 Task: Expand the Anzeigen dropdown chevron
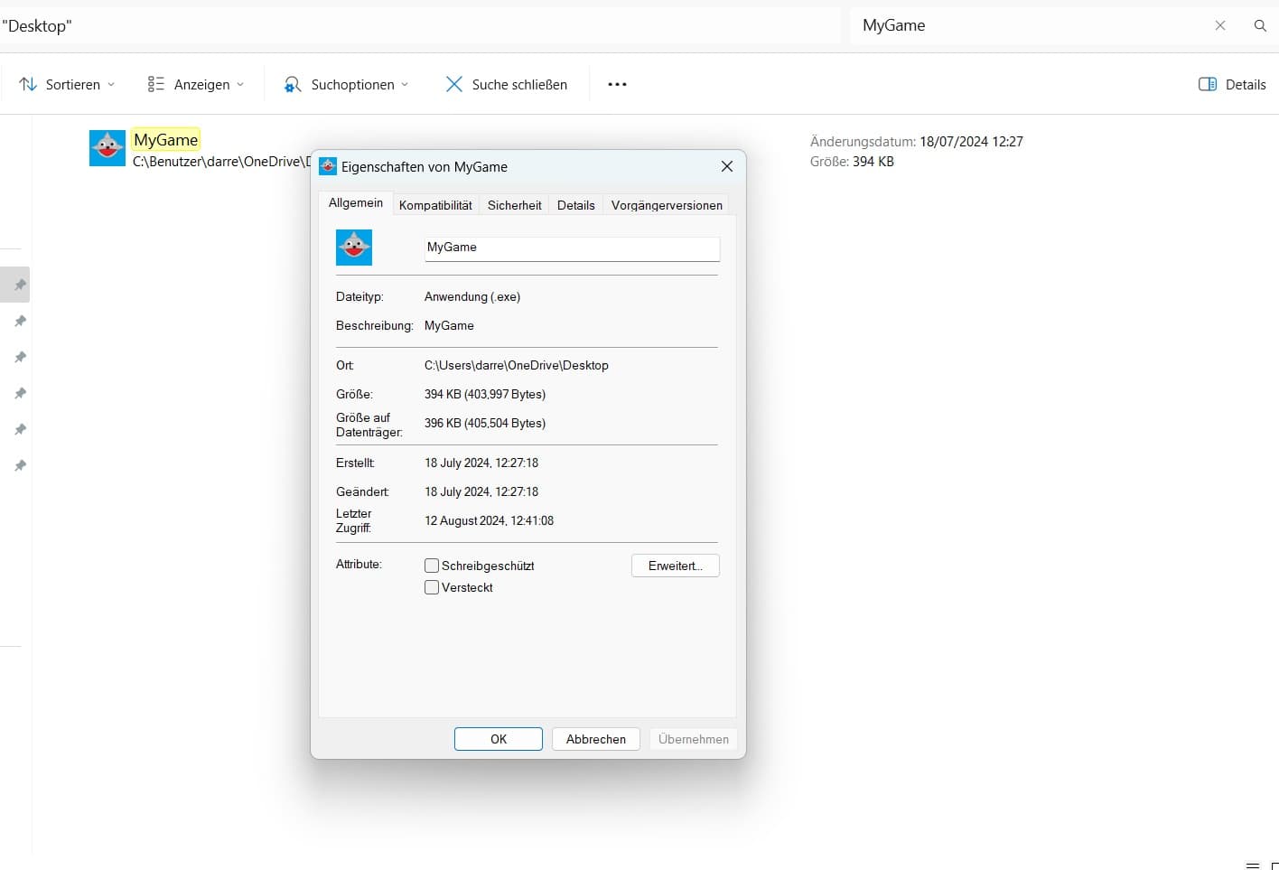point(240,85)
